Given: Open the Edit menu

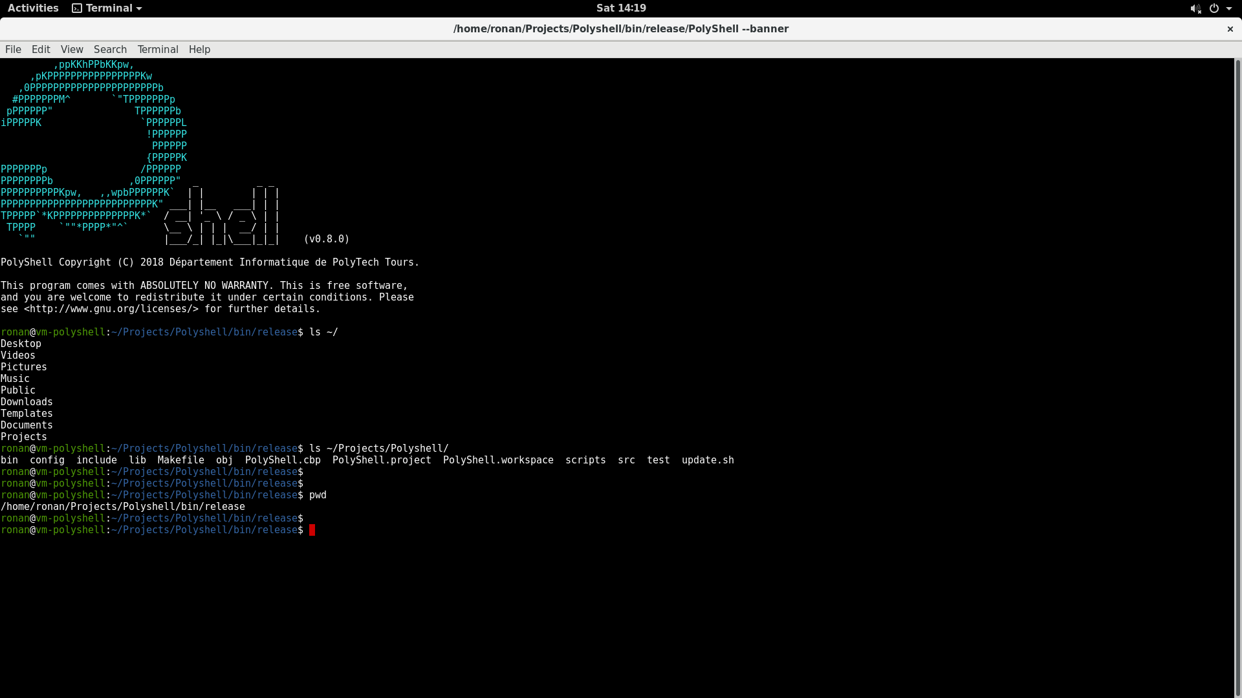Looking at the screenshot, I should point(41,49).
